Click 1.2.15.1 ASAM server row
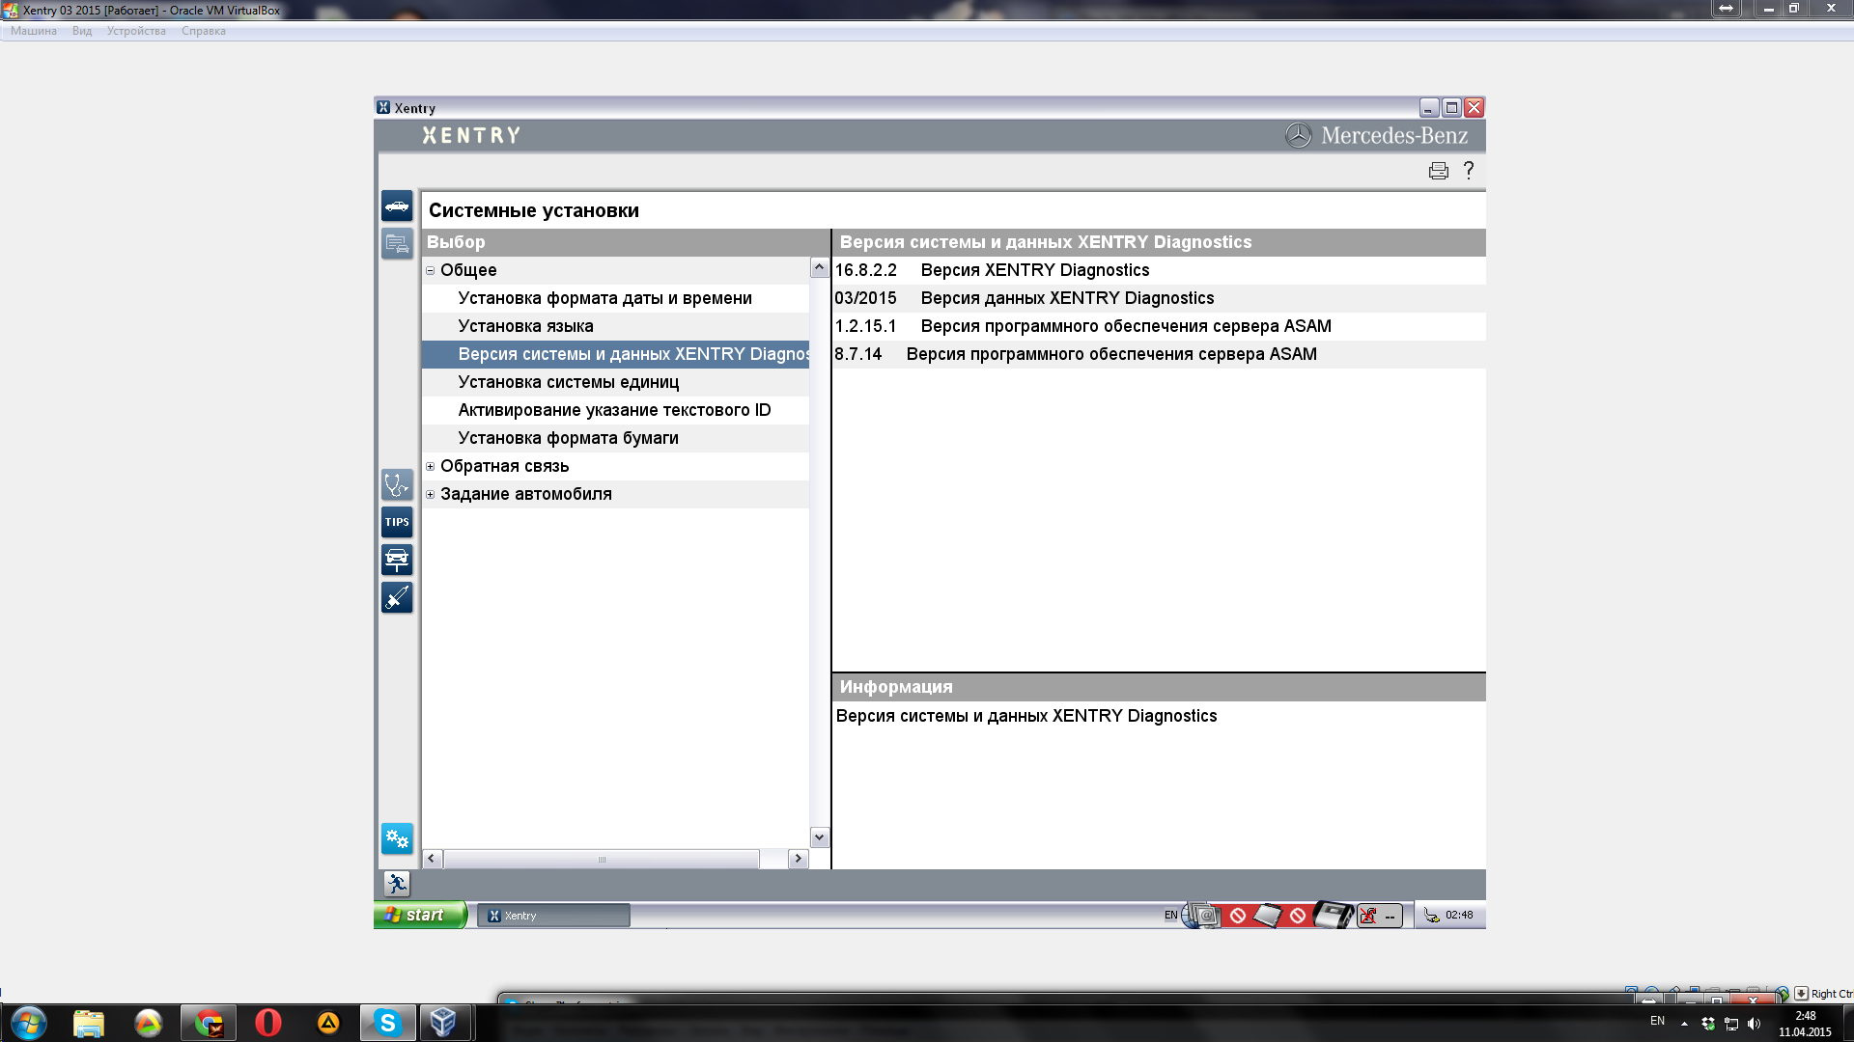Screen dimensions: 1854x1042 [x=1159, y=326]
